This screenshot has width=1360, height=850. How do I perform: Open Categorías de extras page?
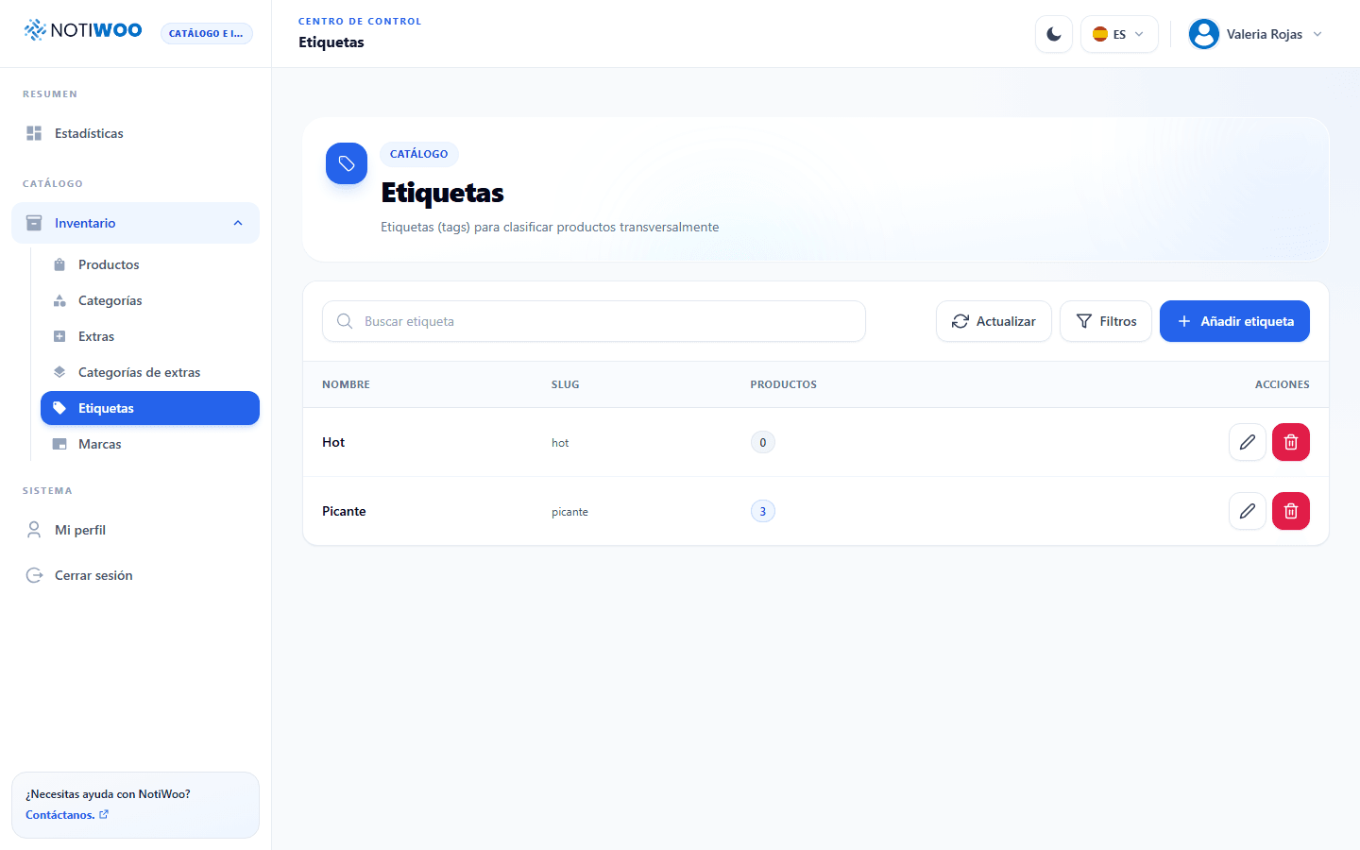coord(150,372)
